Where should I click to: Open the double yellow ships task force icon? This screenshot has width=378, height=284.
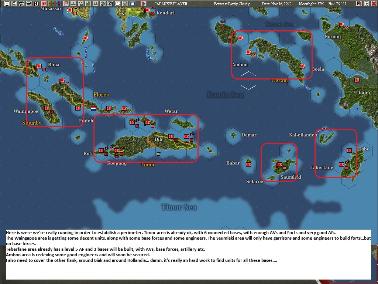click(81, 4)
